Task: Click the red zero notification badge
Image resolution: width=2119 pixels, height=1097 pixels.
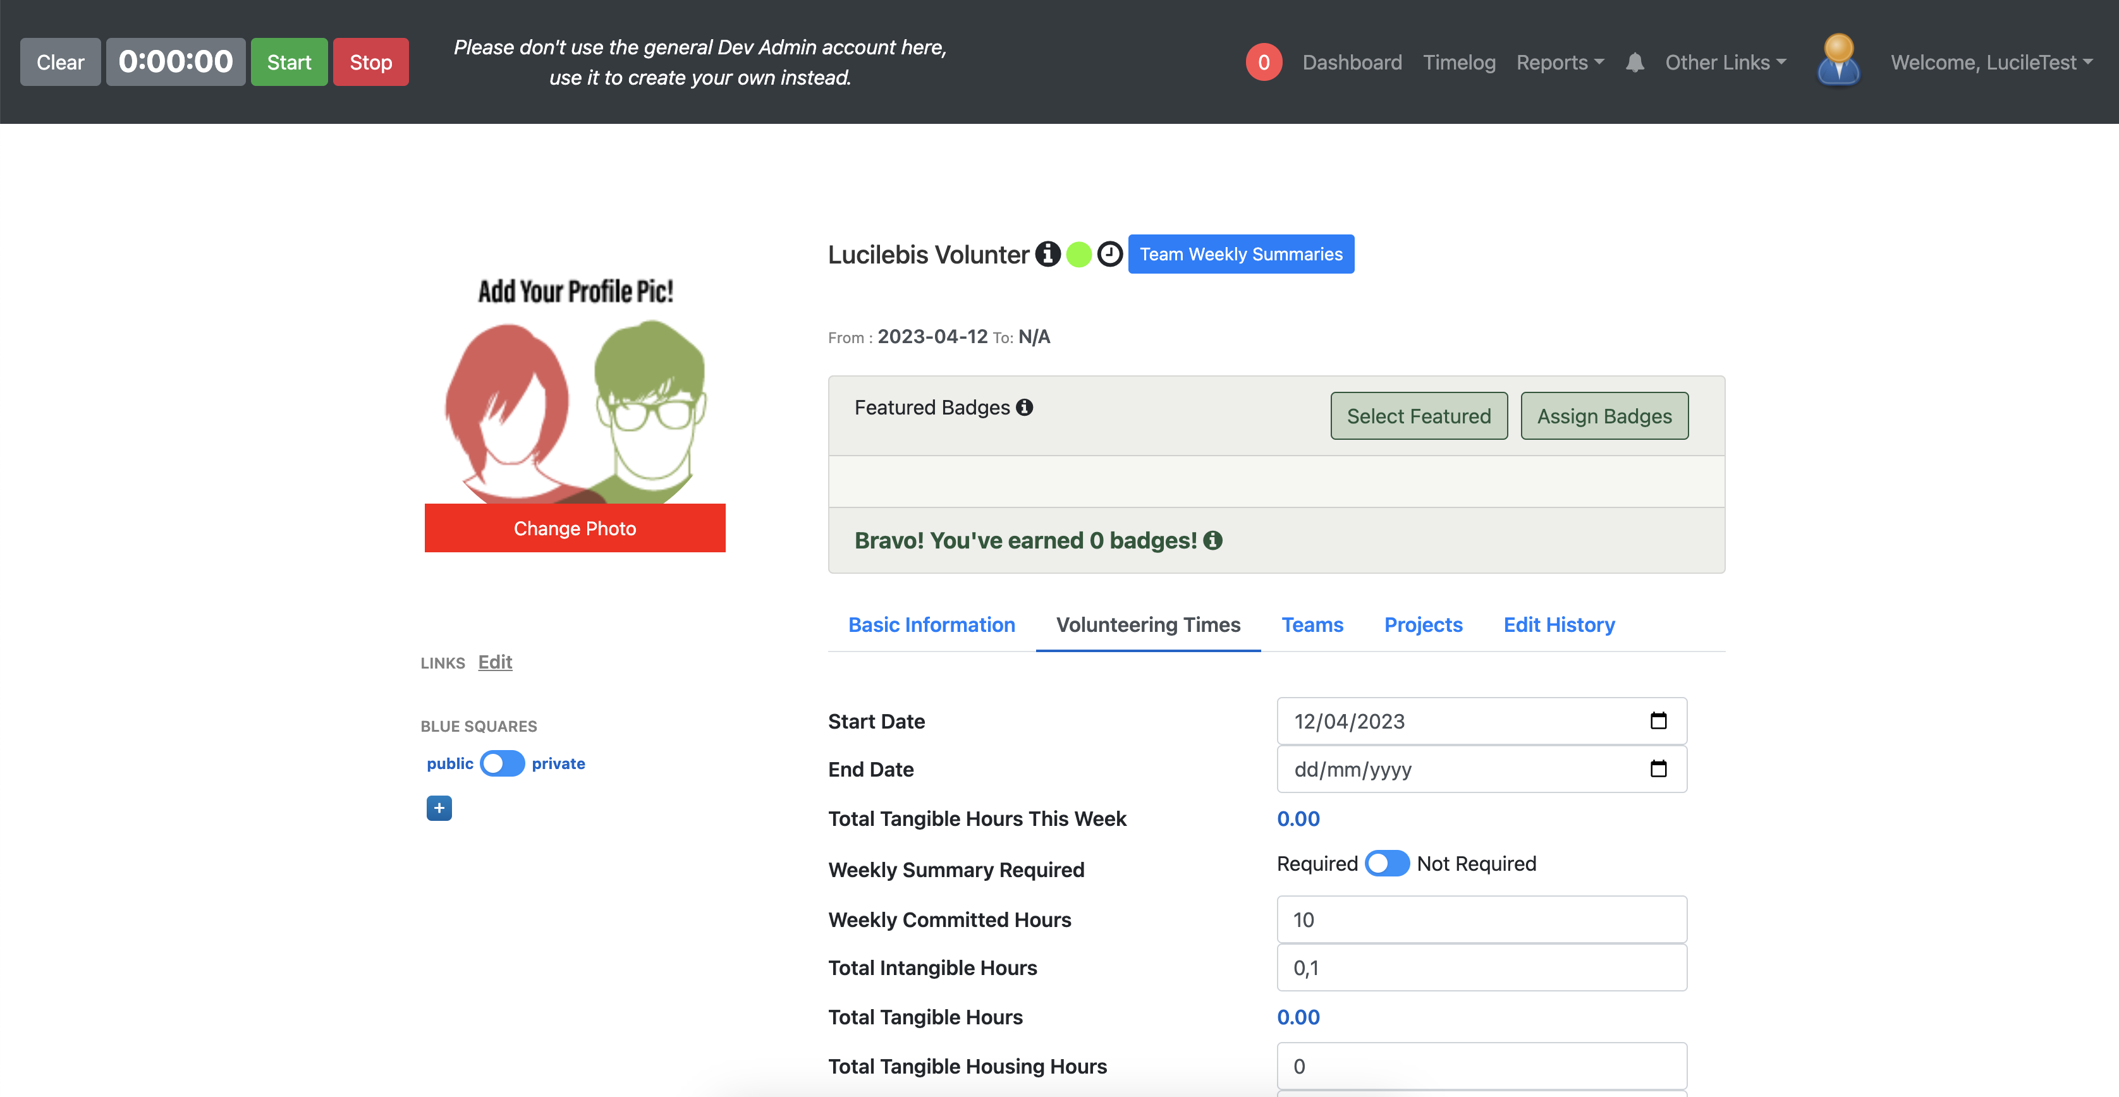Action: click(x=1264, y=63)
